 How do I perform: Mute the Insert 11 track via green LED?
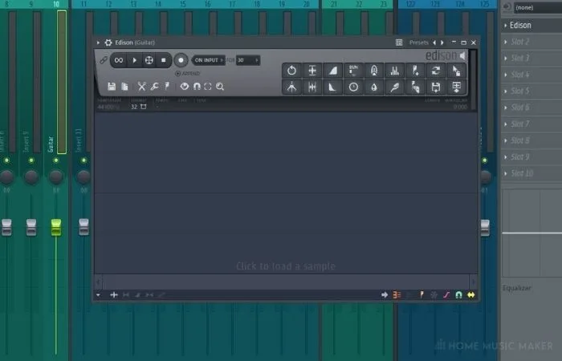point(83,160)
